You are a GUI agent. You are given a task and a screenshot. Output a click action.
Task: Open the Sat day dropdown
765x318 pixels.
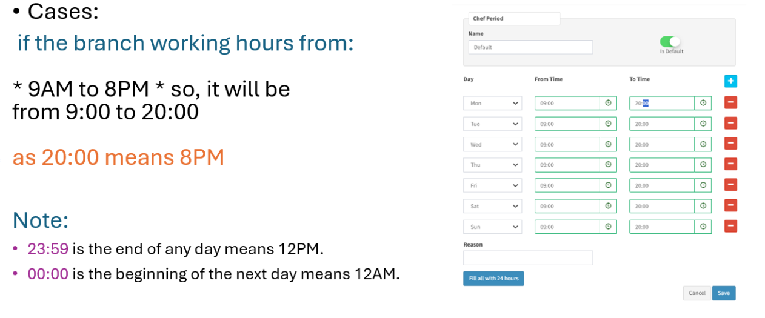(x=492, y=206)
